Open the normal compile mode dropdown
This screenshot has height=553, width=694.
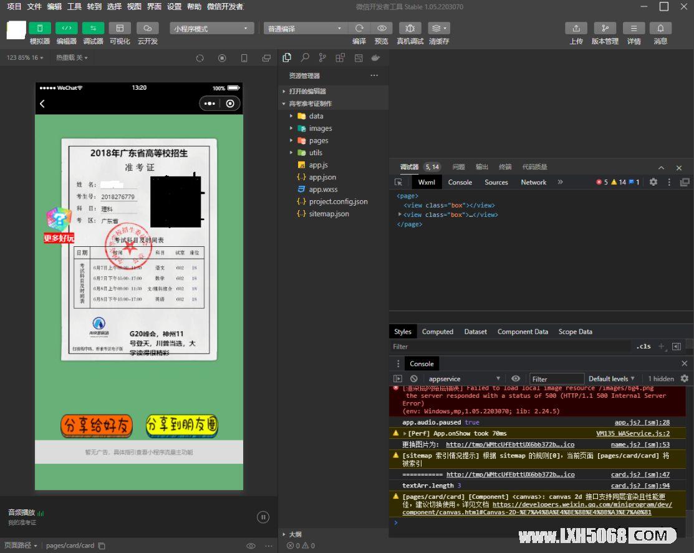pyautogui.click(x=306, y=28)
